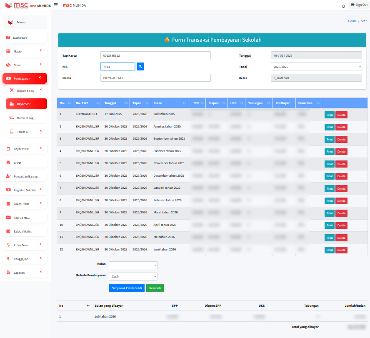Click the blue NIS search icon button
Image resolution: width=370 pixels, height=338 pixels.
tap(140, 66)
